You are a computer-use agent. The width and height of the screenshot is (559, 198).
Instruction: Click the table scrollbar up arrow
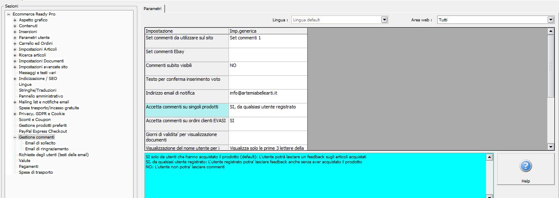pyautogui.click(x=551, y=31)
